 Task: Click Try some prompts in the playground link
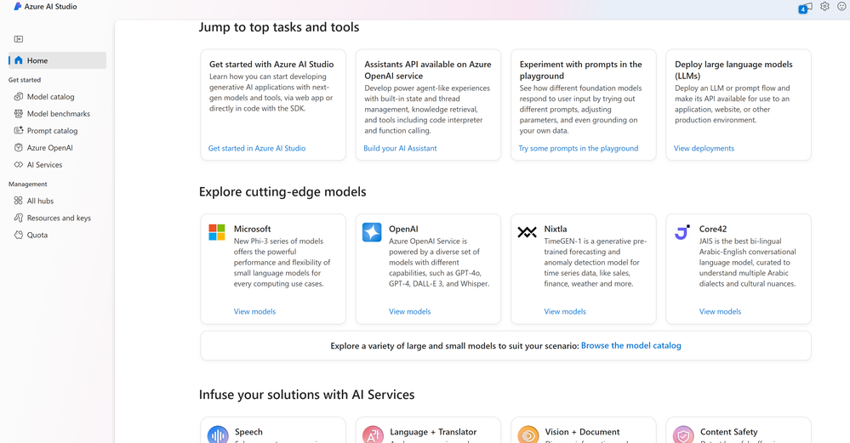[x=579, y=148]
